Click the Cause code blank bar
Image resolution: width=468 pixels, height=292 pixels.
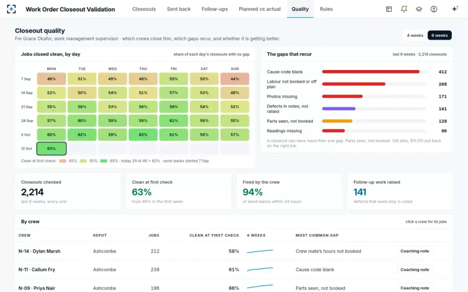tap(371, 72)
